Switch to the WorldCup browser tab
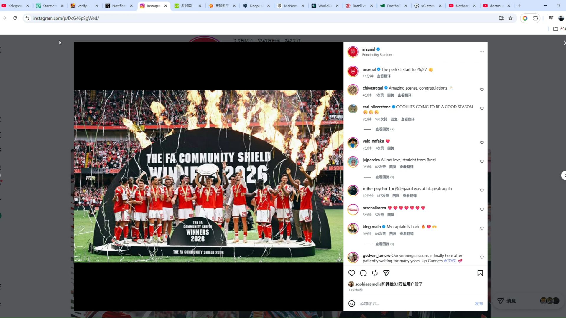The height and width of the screenshot is (318, 566). 325,6
